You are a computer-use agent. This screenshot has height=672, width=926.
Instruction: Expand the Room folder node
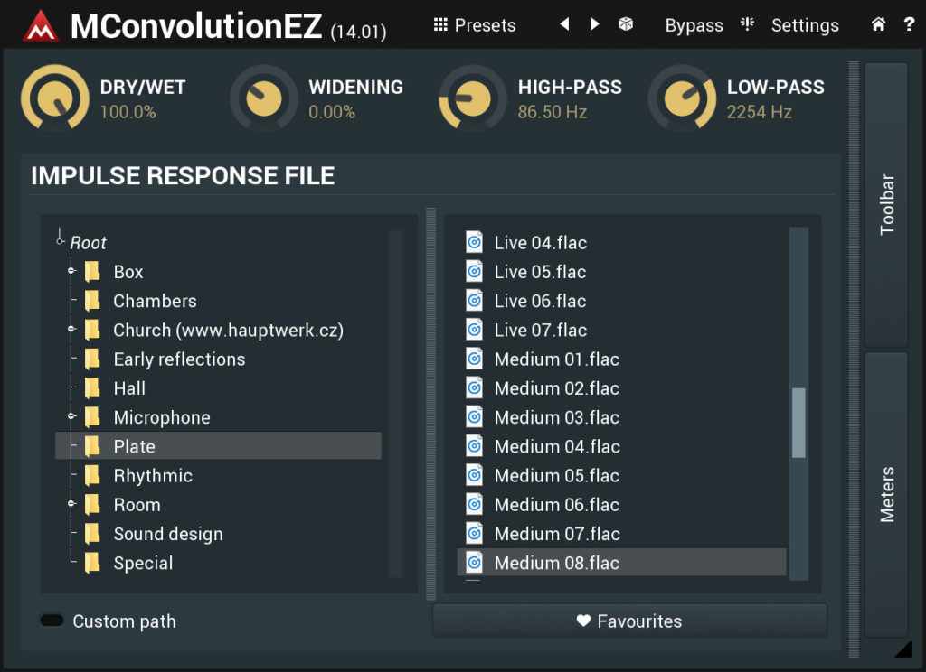71,505
